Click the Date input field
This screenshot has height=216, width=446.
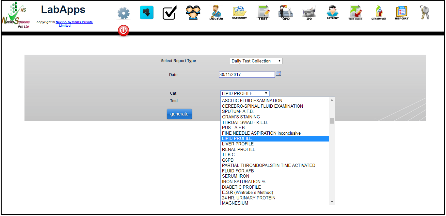click(x=247, y=75)
